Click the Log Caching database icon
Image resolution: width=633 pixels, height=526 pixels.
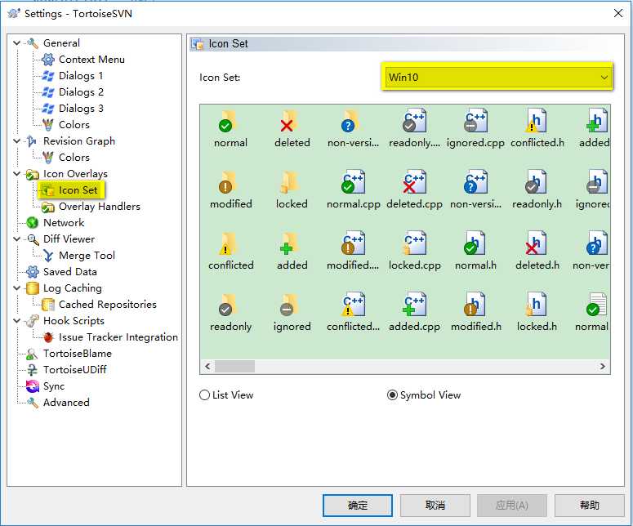pyautogui.click(x=33, y=288)
